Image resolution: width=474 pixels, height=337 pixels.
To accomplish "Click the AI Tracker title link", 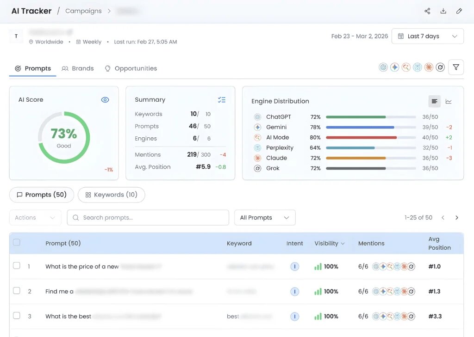I will point(31,11).
